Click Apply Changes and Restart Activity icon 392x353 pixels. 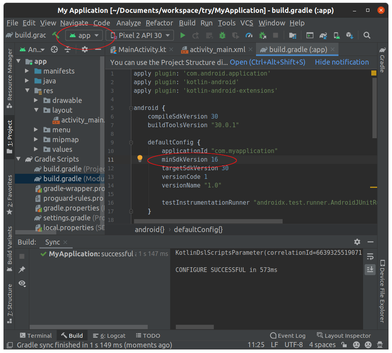[196, 36]
